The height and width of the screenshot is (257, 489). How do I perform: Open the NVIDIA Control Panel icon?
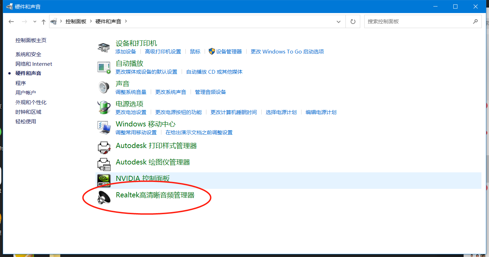tap(104, 180)
